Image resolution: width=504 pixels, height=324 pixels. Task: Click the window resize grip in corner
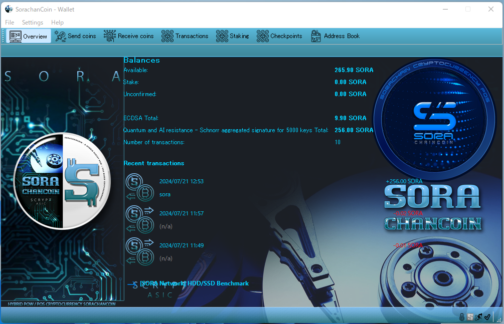(499, 319)
